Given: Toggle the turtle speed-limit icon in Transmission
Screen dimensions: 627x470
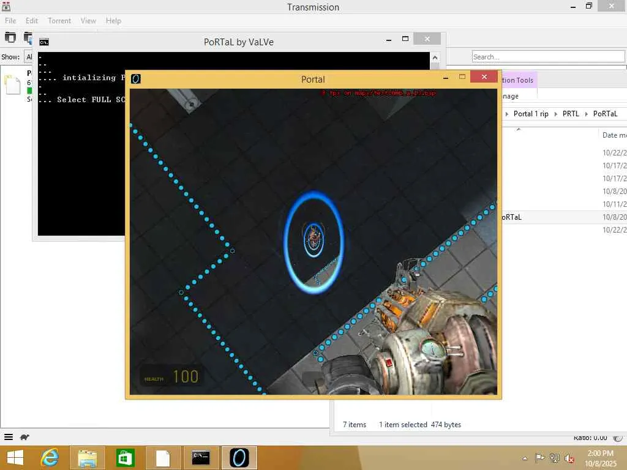Looking at the screenshot, I should tap(24, 437).
